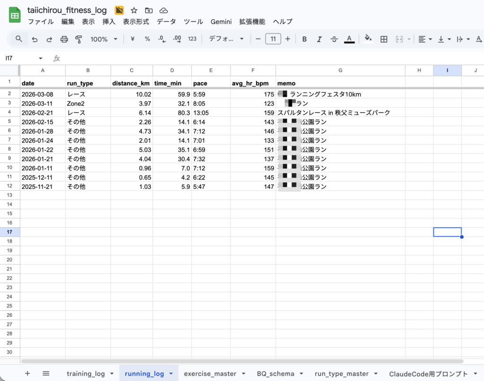The height and width of the screenshot is (381, 484).
Task: Expand the font family dropdown
Action: click(226, 39)
